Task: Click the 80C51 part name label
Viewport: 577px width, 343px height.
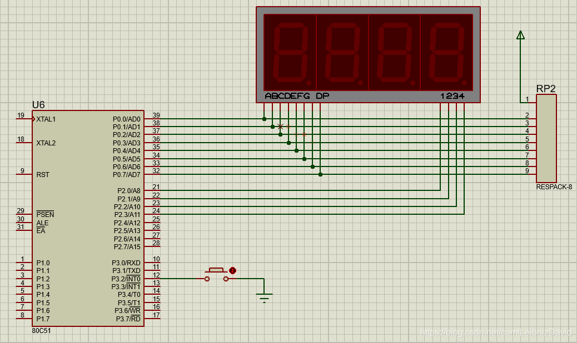Action: point(43,330)
